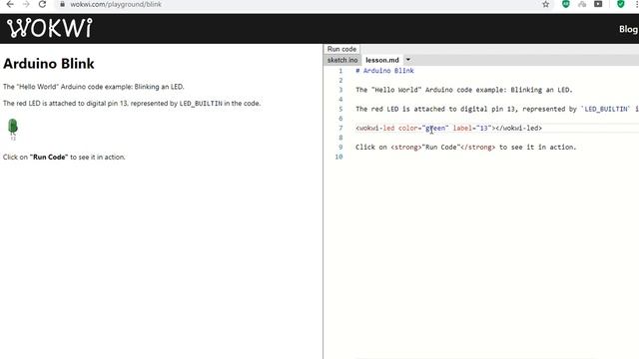Image resolution: width=639 pixels, height=359 pixels.
Task: View site info via the lock icon
Action: tap(62, 4)
